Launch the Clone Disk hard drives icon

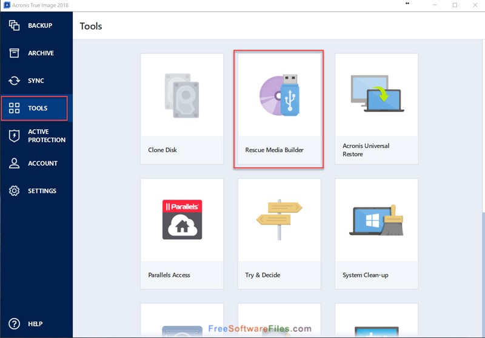click(x=182, y=96)
